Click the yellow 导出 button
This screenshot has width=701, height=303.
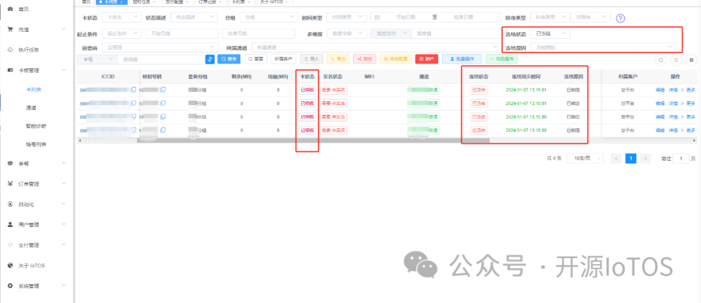pyautogui.click(x=338, y=59)
